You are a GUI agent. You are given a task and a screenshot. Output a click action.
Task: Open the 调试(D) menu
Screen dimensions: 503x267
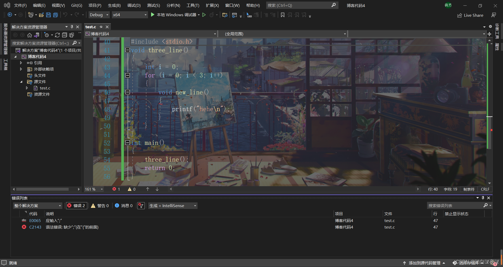coord(134,5)
